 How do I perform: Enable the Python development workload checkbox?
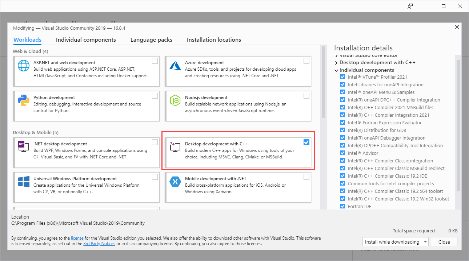point(155,96)
